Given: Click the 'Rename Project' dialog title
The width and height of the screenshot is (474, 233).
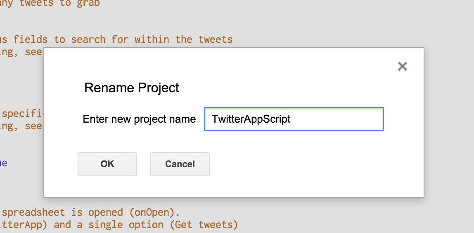Looking at the screenshot, I should (132, 88).
